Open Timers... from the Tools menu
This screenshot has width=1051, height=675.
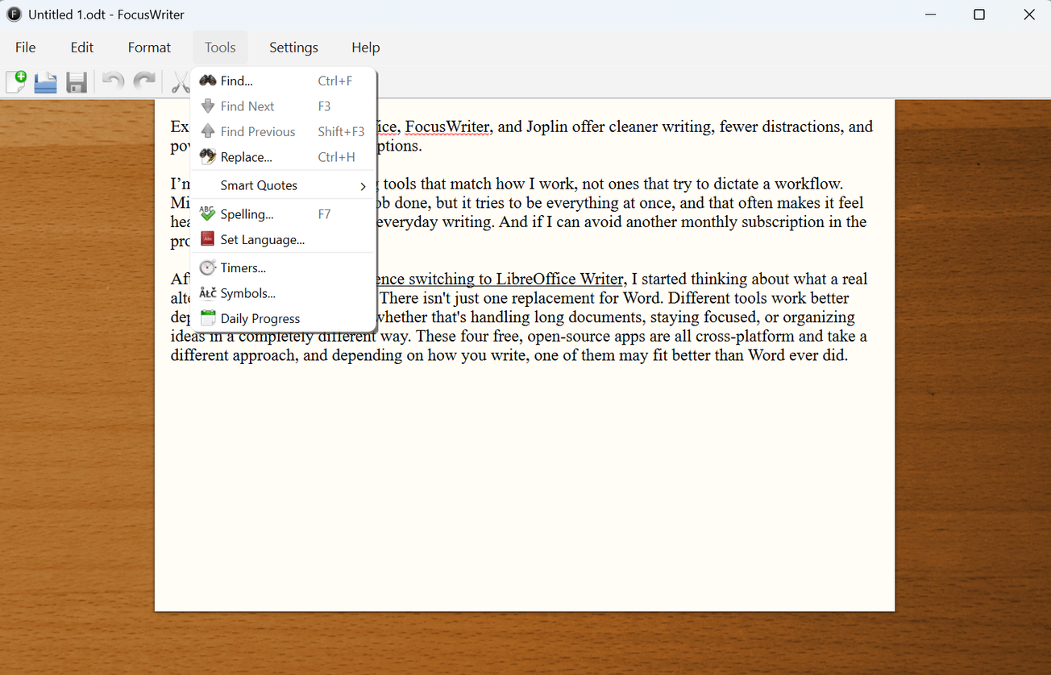(x=284, y=268)
